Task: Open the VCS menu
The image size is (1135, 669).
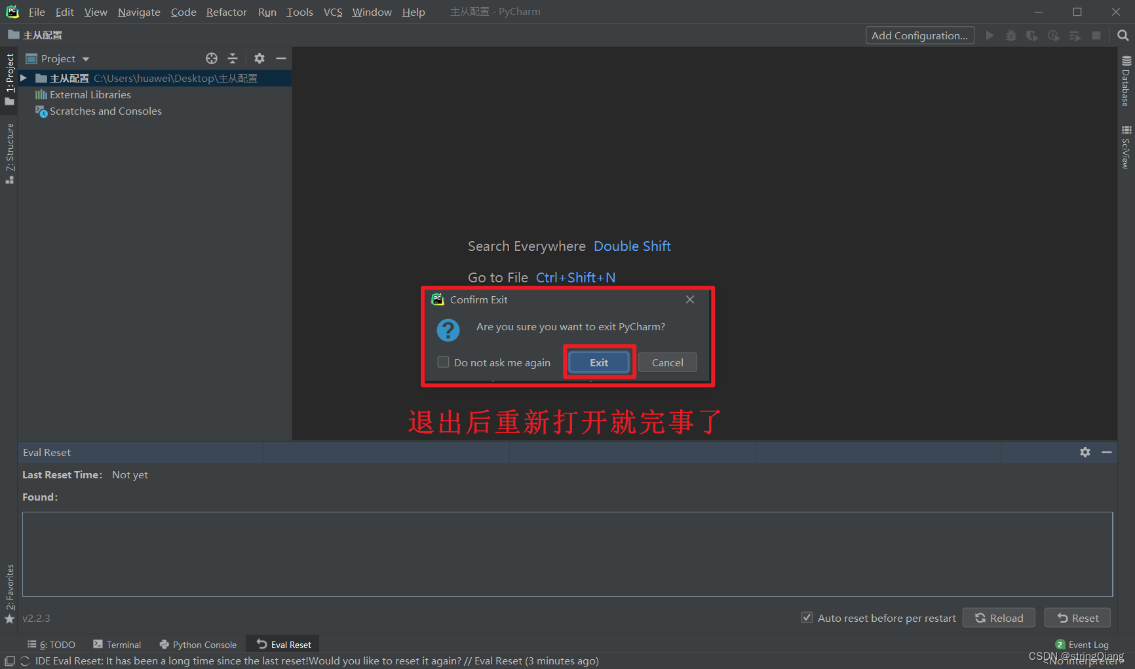Action: coord(333,12)
